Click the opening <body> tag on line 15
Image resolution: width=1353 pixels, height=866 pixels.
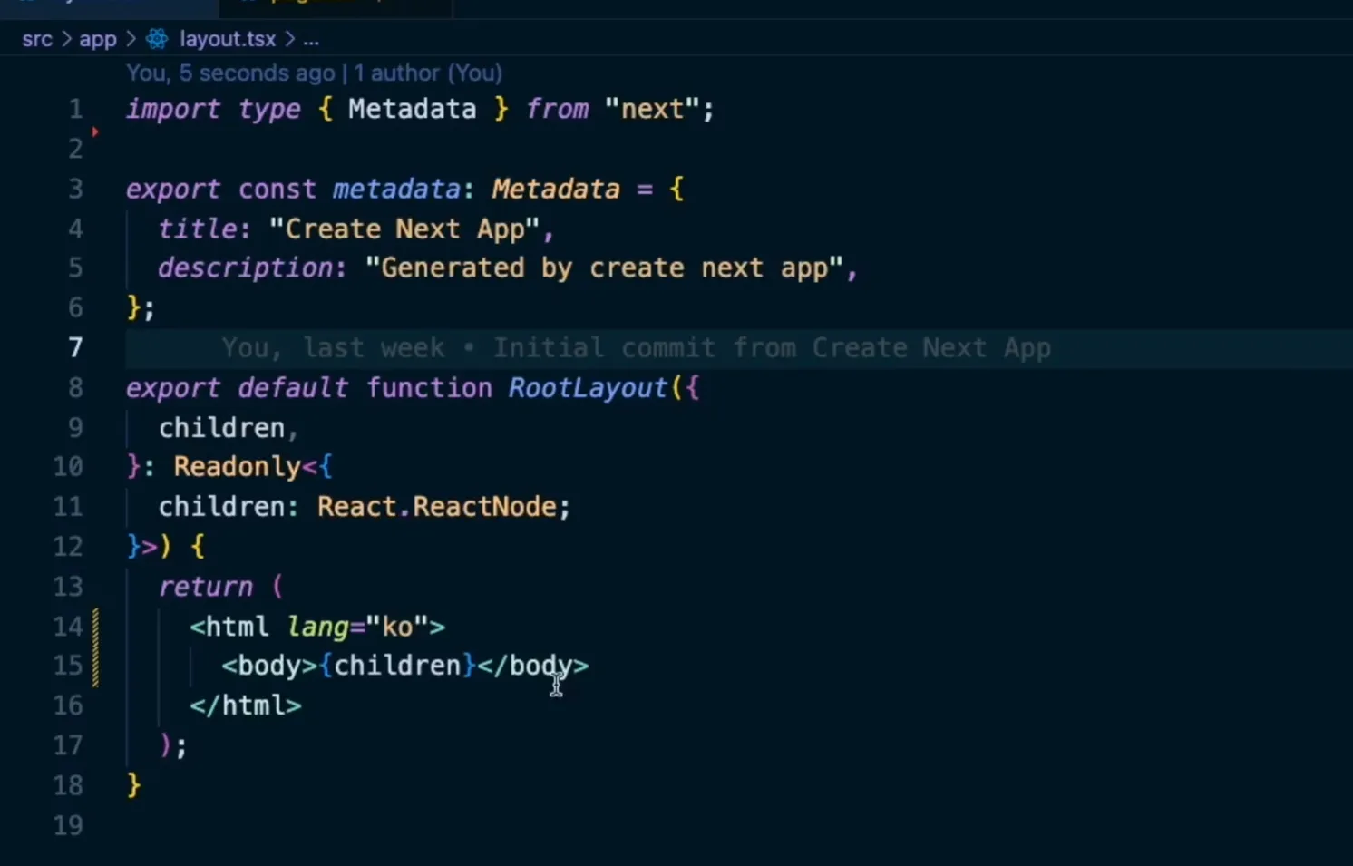click(x=269, y=666)
